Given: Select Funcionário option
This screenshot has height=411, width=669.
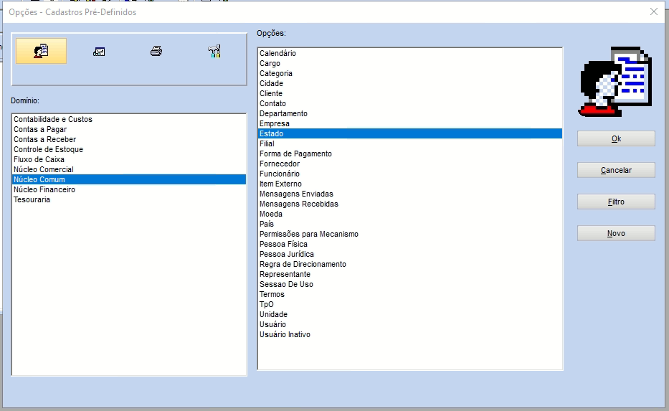Looking at the screenshot, I should click(x=410, y=174).
